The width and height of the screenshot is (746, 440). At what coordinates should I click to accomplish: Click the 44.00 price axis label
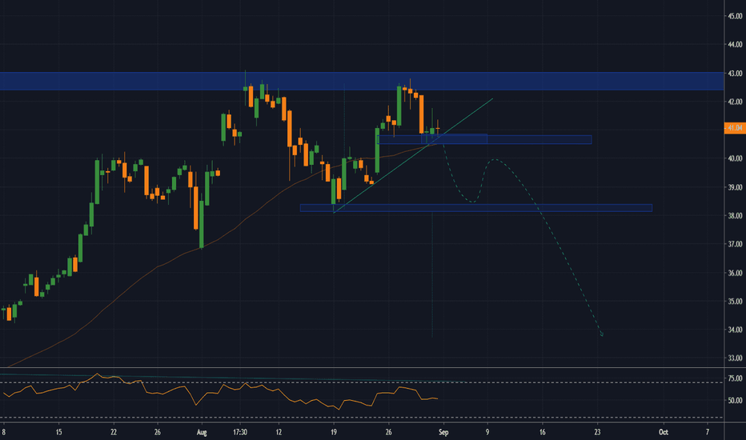735,45
